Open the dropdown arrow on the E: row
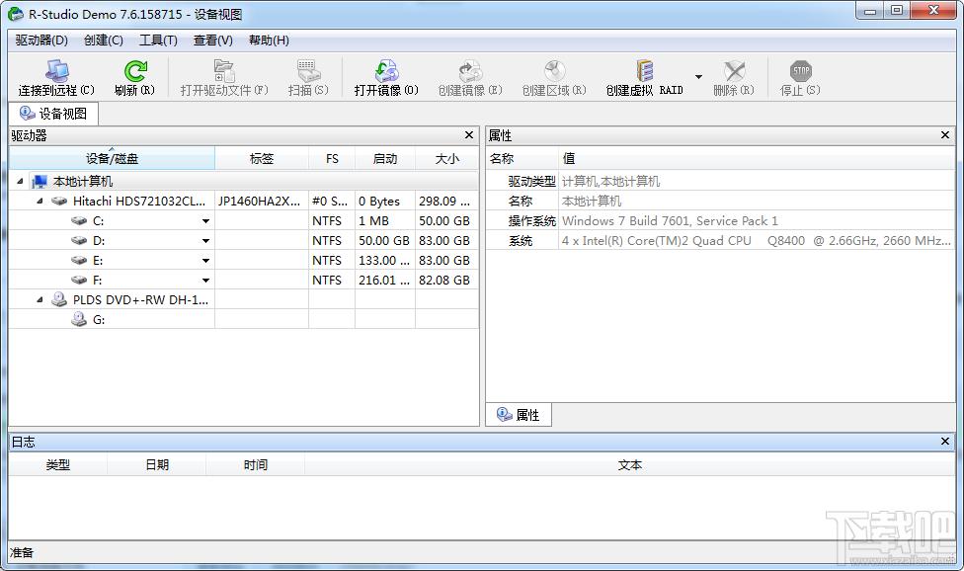 point(206,261)
